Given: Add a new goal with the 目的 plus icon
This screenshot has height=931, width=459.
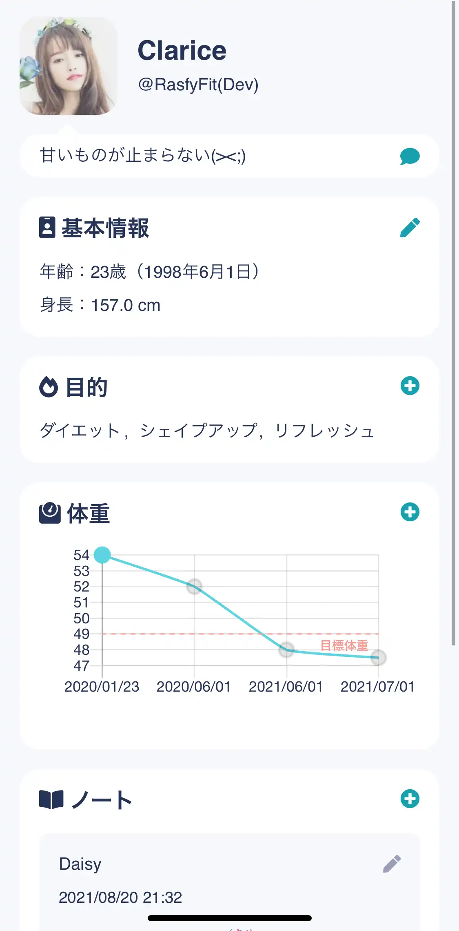Looking at the screenshot, I should (x=410, y=386).
